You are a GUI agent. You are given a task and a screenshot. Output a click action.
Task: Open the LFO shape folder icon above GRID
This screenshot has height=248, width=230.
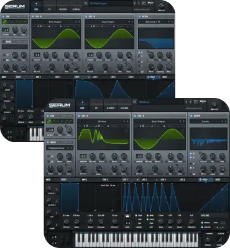[127, 216]
